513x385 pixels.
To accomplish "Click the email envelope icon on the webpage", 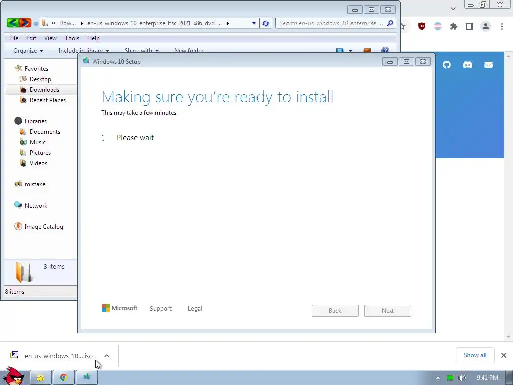I will [488, 65].
